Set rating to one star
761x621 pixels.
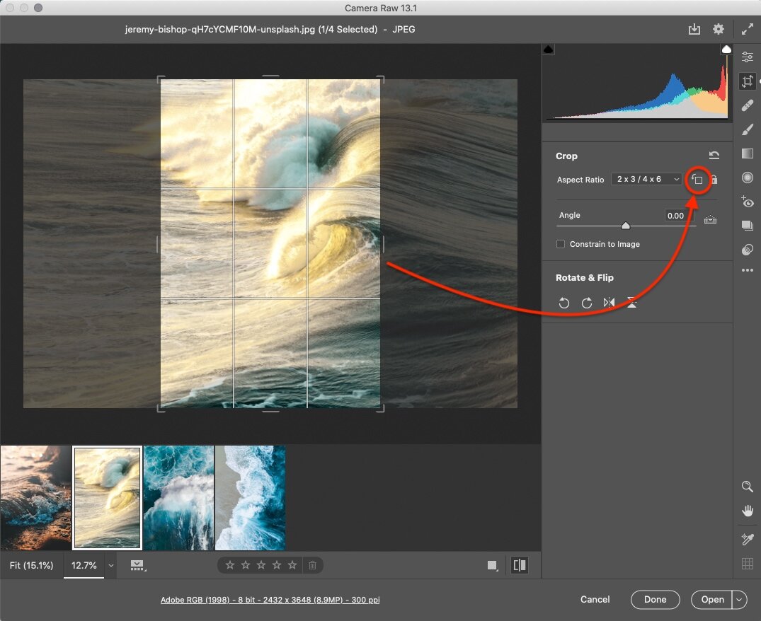tap(230, 565)
